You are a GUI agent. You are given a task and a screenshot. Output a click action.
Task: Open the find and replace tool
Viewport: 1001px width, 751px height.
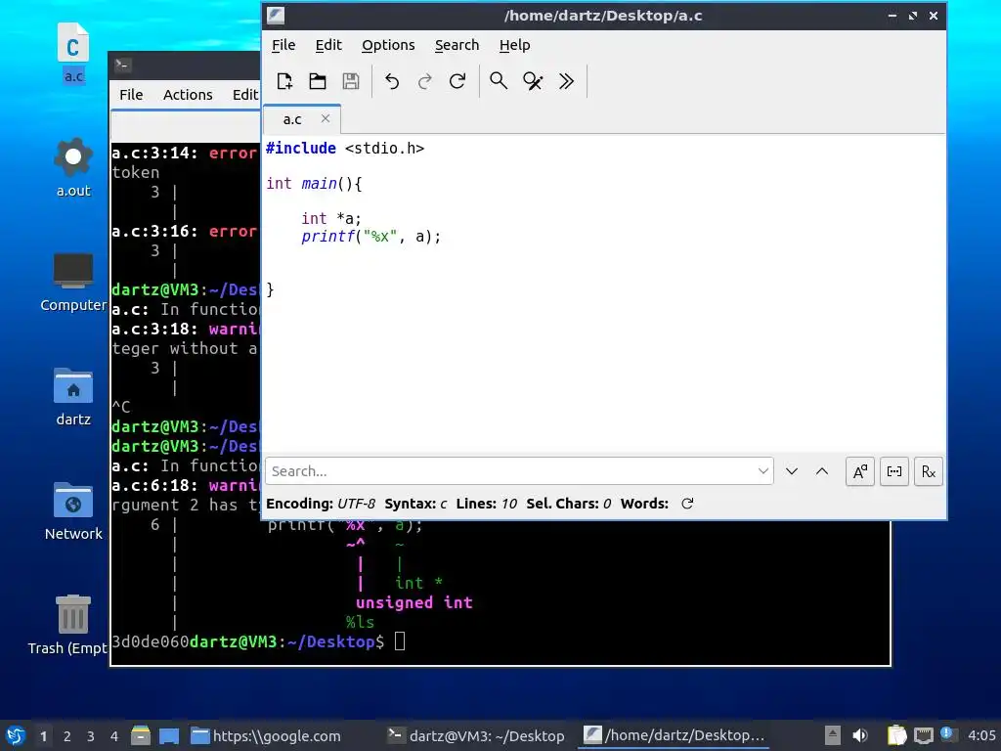click(533, 81)
